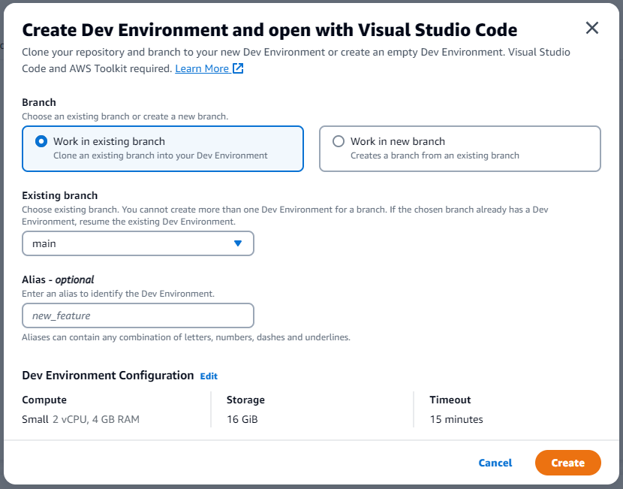Screen dimensions: 623x489
Task: Click the Dev Environment Configuration heading
Action: point(107,376)
